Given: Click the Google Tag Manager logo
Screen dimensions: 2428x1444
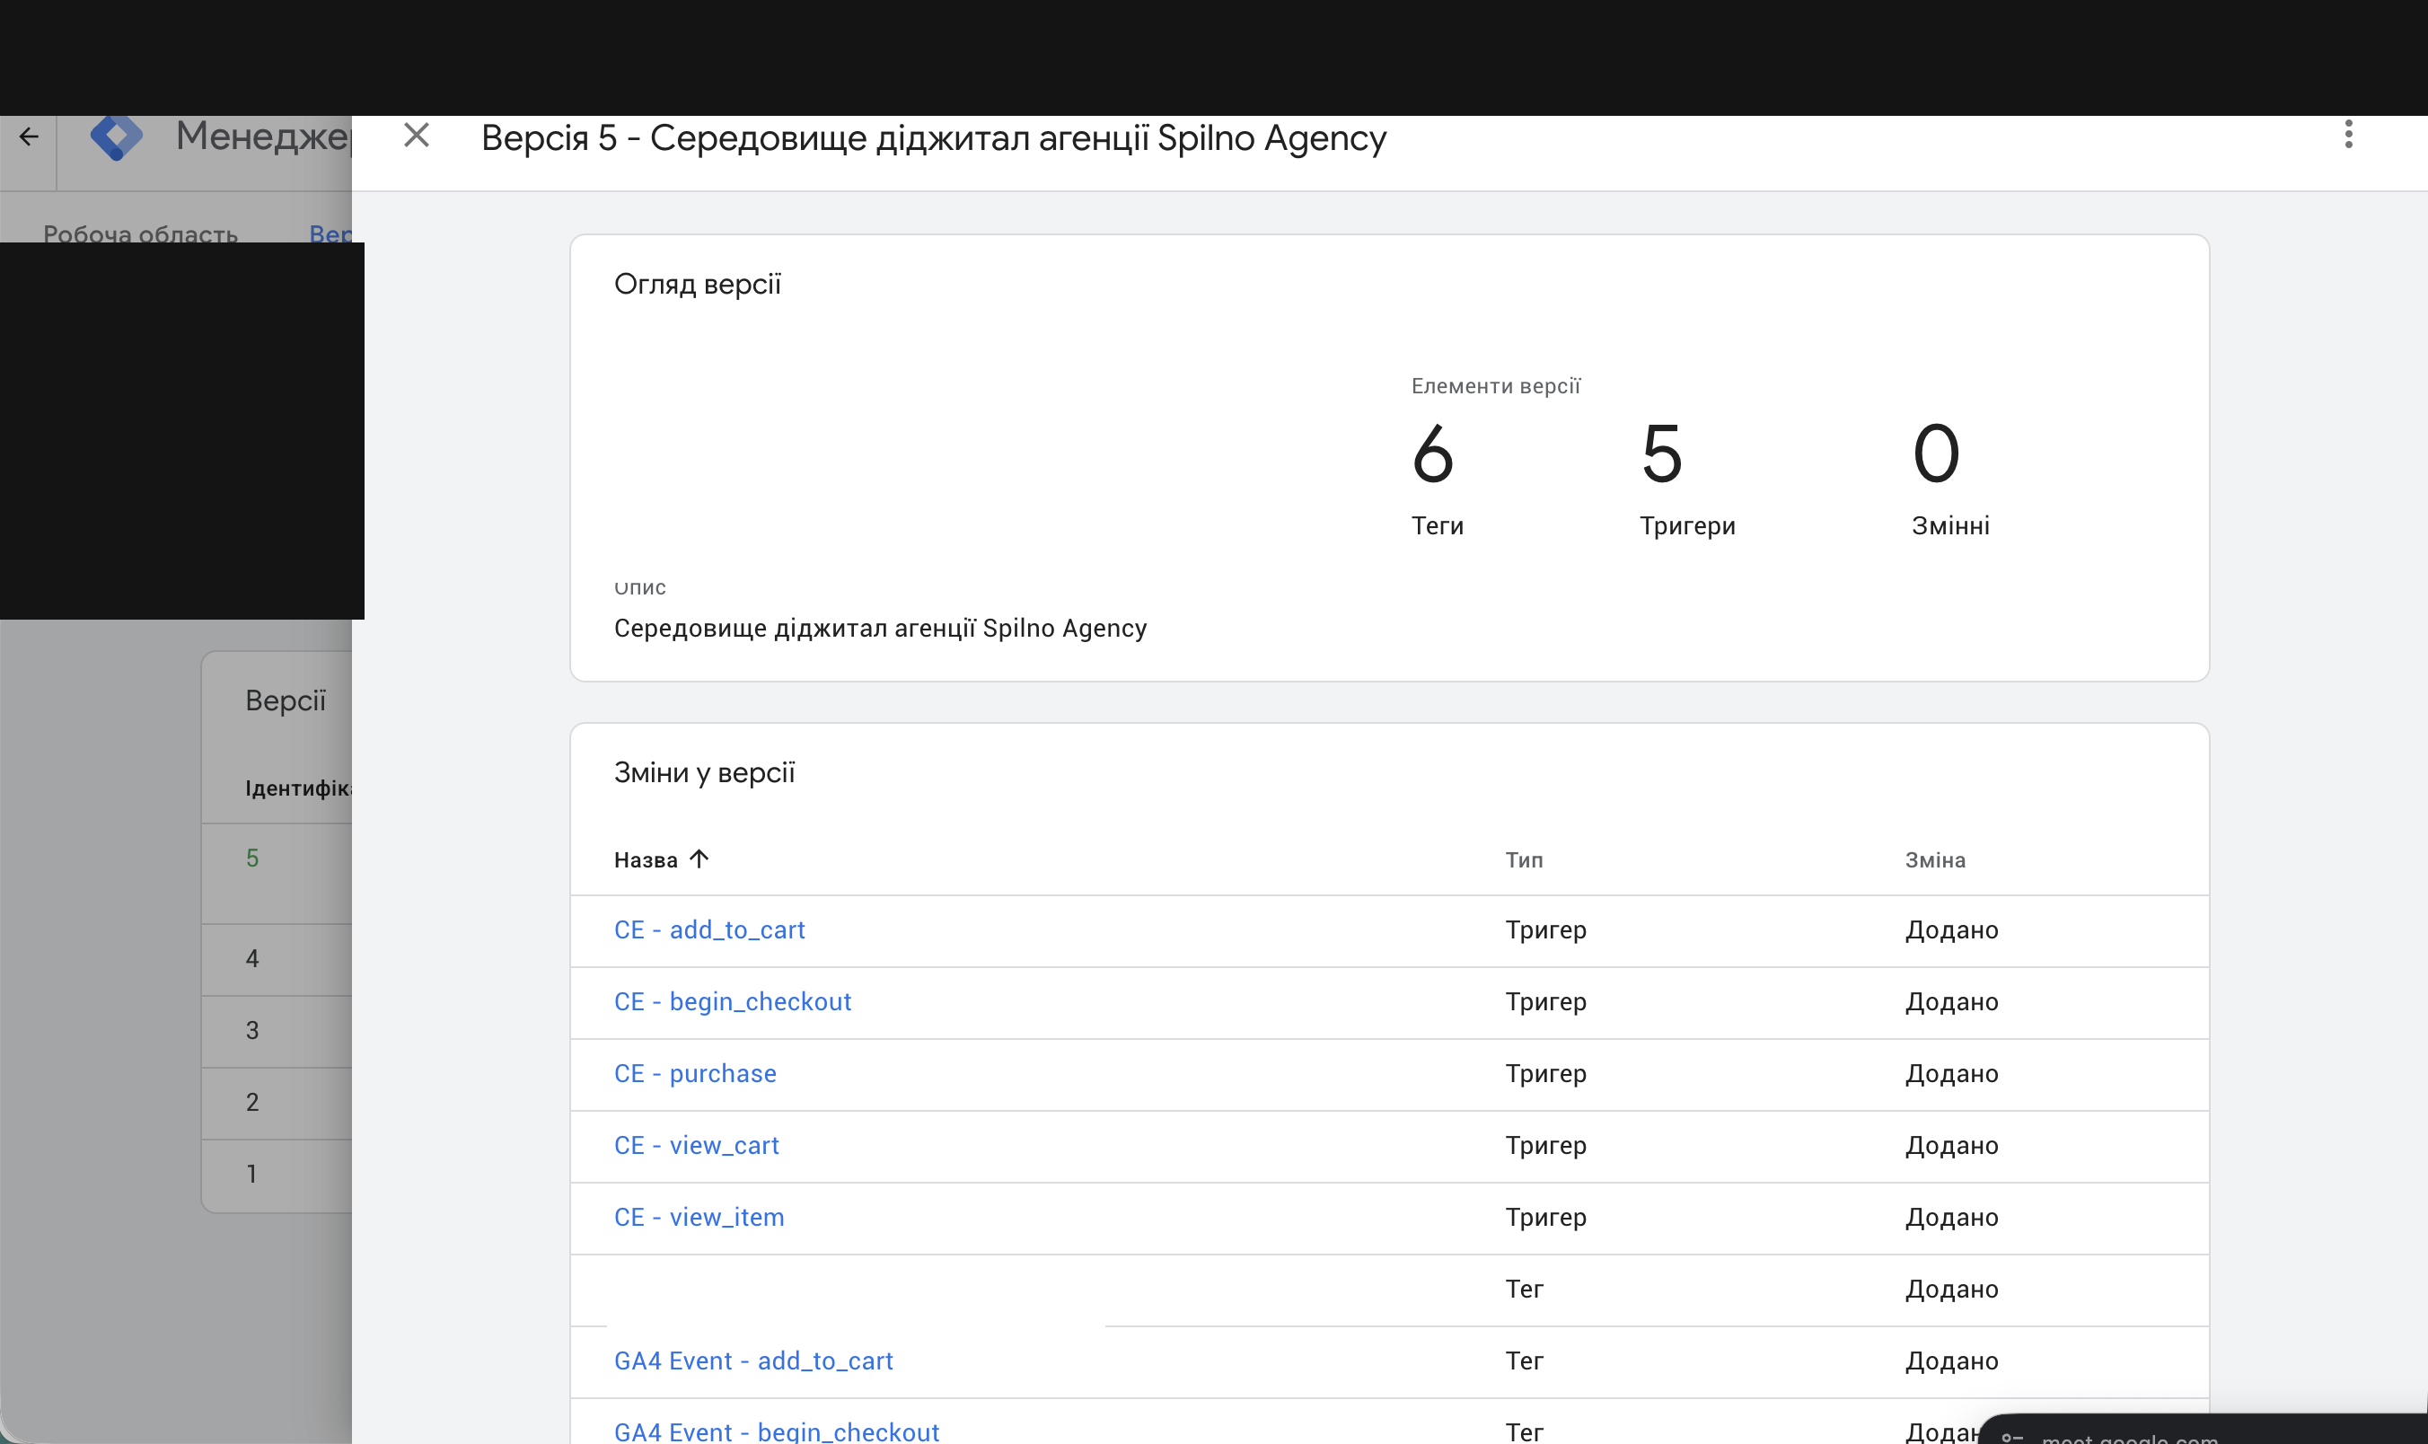Looking at the screenshot, I should 117,136.
